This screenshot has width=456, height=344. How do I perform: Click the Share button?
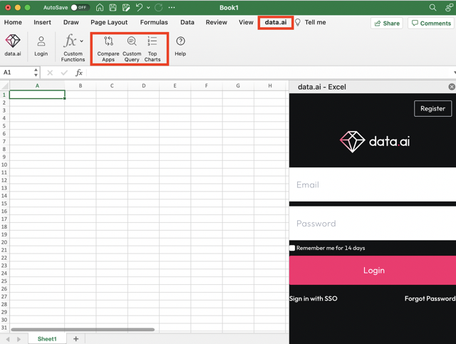coord(387,24)
